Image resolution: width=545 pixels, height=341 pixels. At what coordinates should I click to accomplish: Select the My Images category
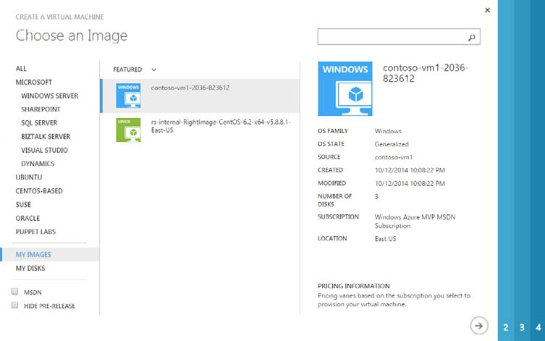(33, 255)
